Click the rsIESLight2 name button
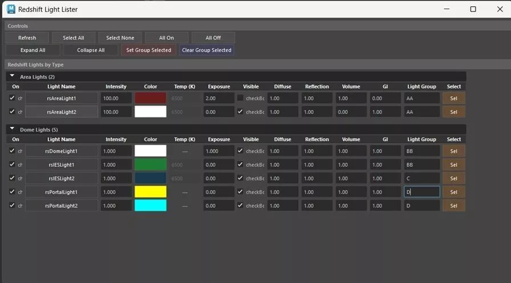Viewport: 511px width, 283px height. click(62, 178)
